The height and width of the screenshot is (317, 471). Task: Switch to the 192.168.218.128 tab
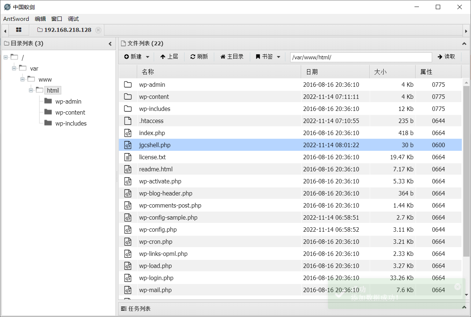(67, 30)
